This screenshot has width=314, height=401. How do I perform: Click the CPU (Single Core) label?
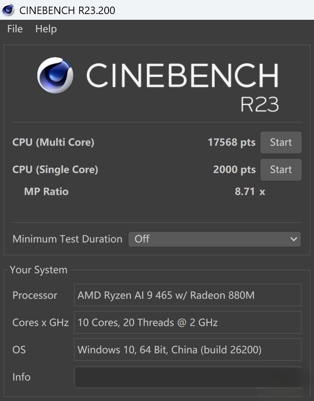pyautogui.click(x=55, y=170)
